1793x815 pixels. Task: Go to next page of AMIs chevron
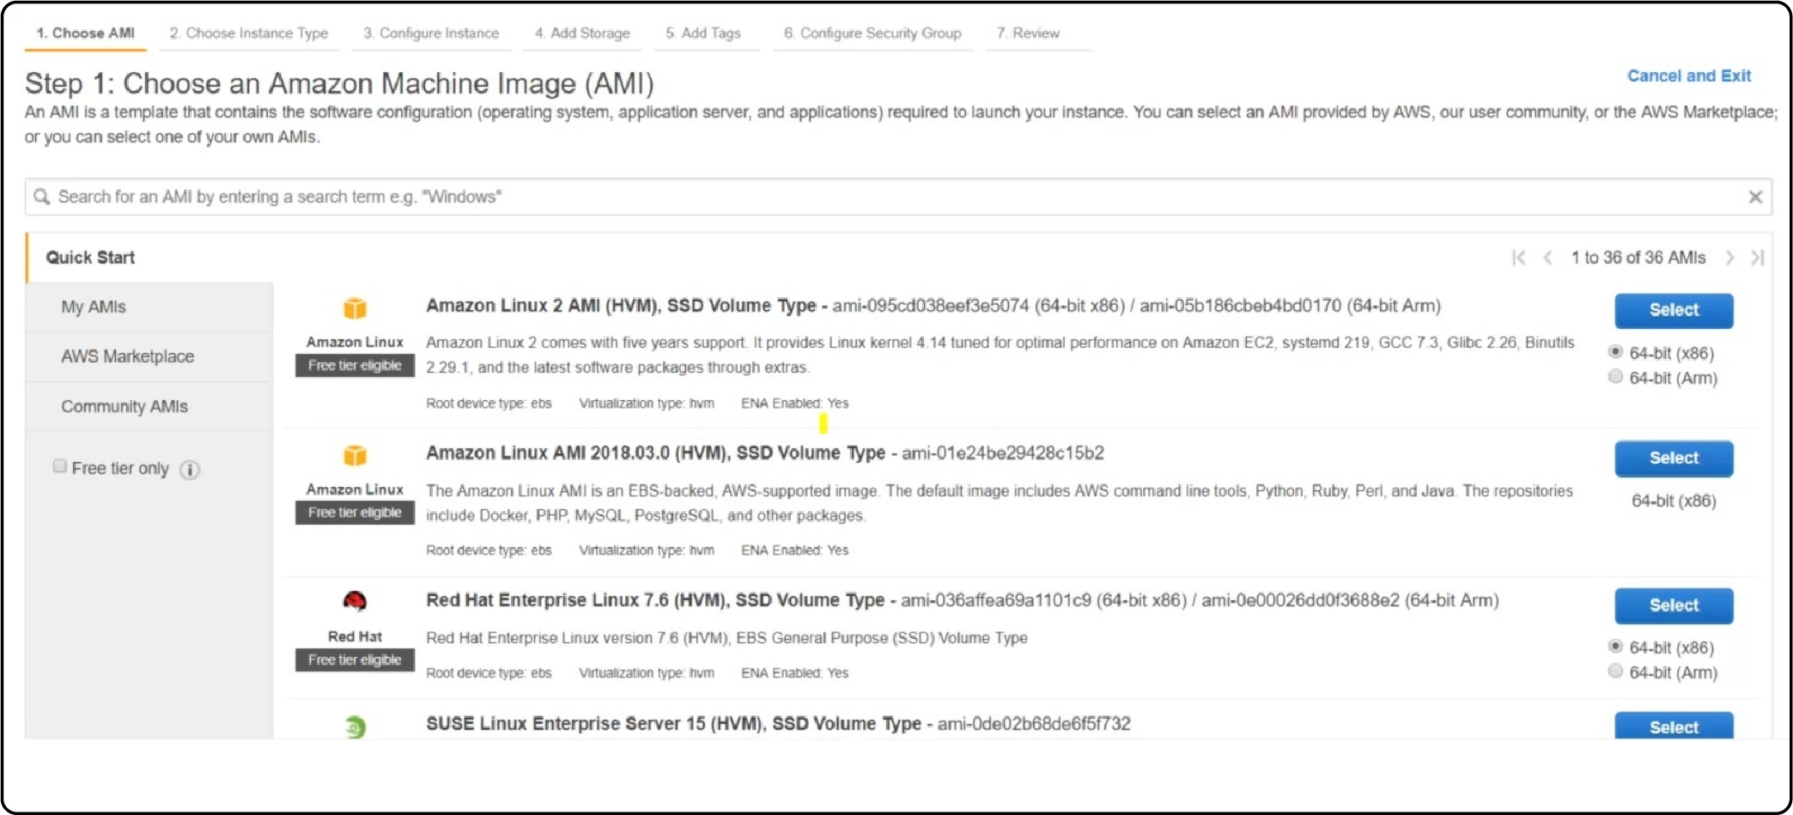(1729, 257)
